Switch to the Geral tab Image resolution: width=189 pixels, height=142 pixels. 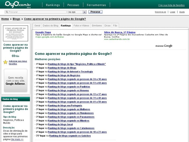pyautogui.click(x=37, y=25)
